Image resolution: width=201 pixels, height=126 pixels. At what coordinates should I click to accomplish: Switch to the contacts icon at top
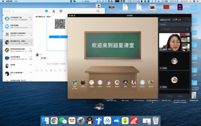coord(54,11)
